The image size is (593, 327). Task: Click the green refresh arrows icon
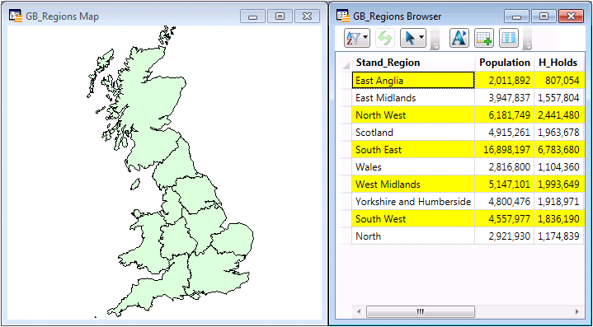coord(385,38)
